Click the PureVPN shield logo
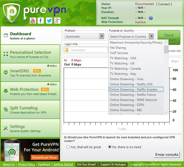184x167 pixels. (x=11, y=13)
